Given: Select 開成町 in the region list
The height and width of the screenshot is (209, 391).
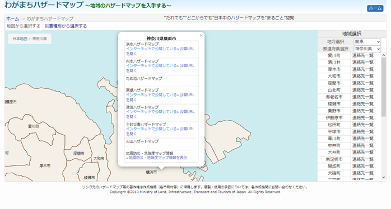Looking at the screenshot, I should coord(334,167).
